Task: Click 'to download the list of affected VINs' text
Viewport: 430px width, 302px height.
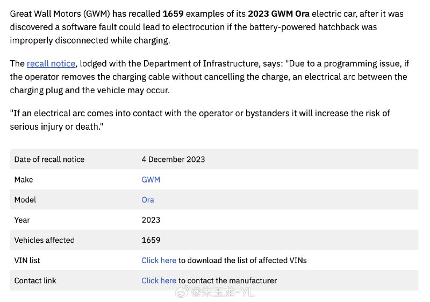Action: (x=242, y=260)
